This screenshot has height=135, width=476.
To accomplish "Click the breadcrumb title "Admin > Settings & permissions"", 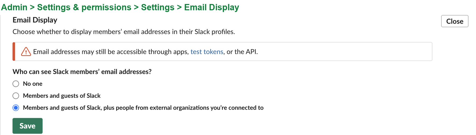I will click(x=66, y=7).
